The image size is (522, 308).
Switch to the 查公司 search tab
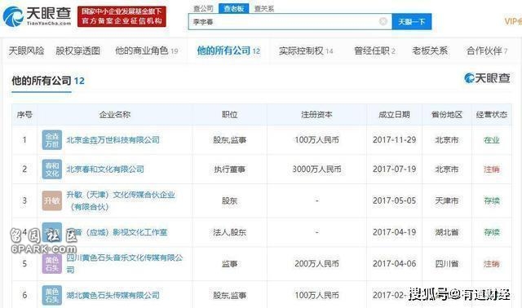(203, 8)
